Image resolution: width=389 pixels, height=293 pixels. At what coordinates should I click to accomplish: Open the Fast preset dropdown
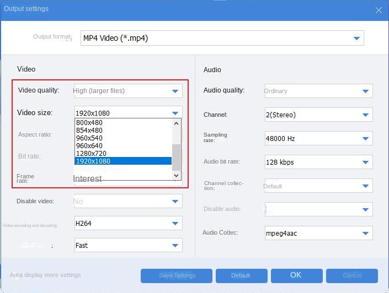tap(175, 246)
